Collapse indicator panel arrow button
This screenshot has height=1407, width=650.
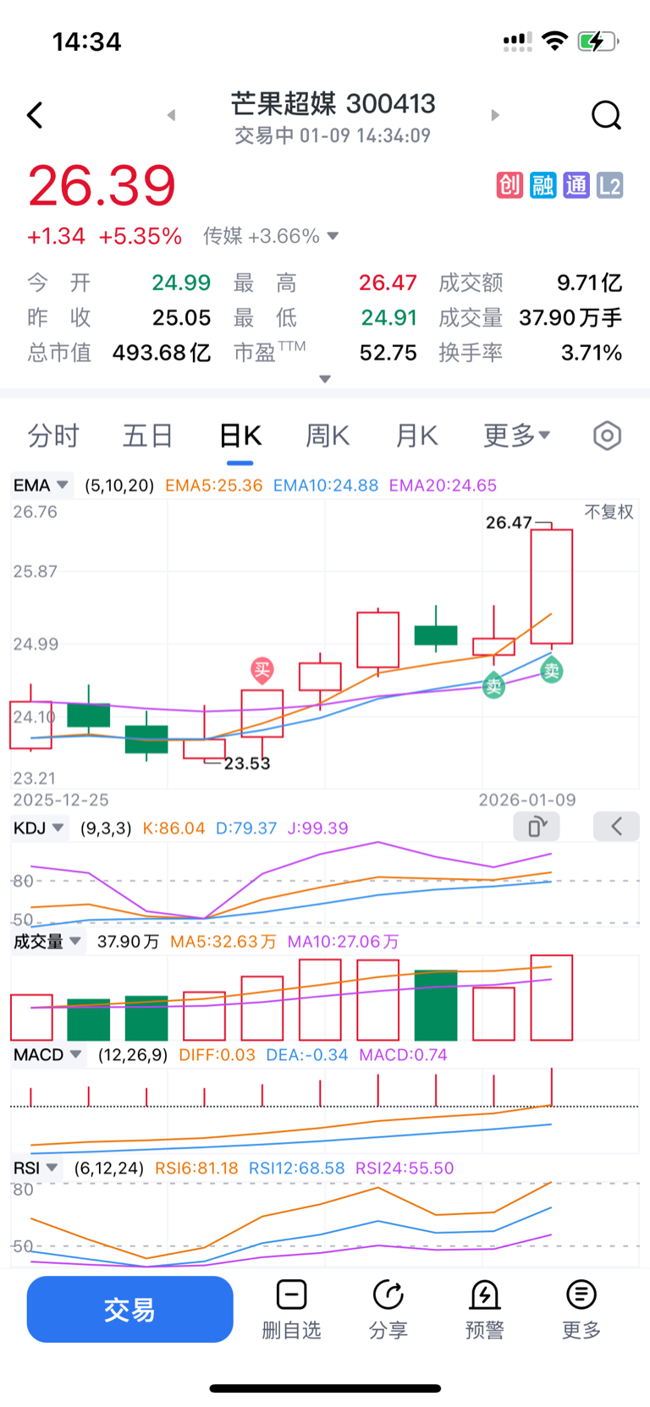[616, 827]
